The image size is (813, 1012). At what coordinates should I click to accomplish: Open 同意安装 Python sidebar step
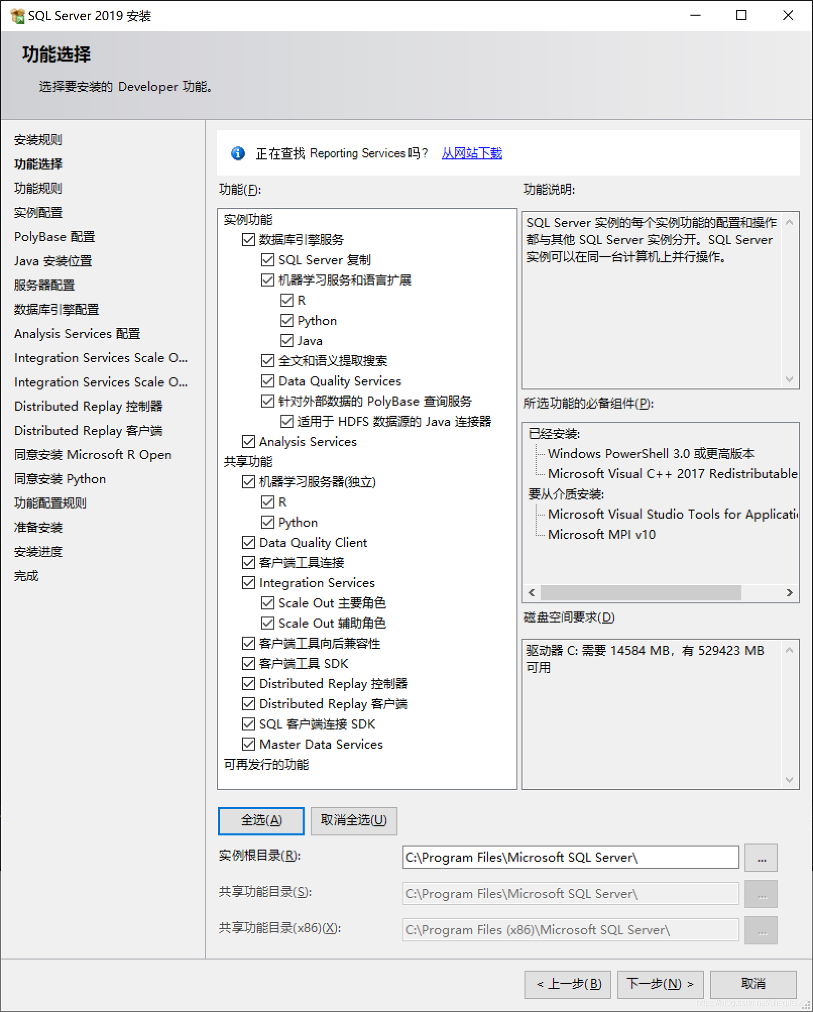[x=60, y=479]
